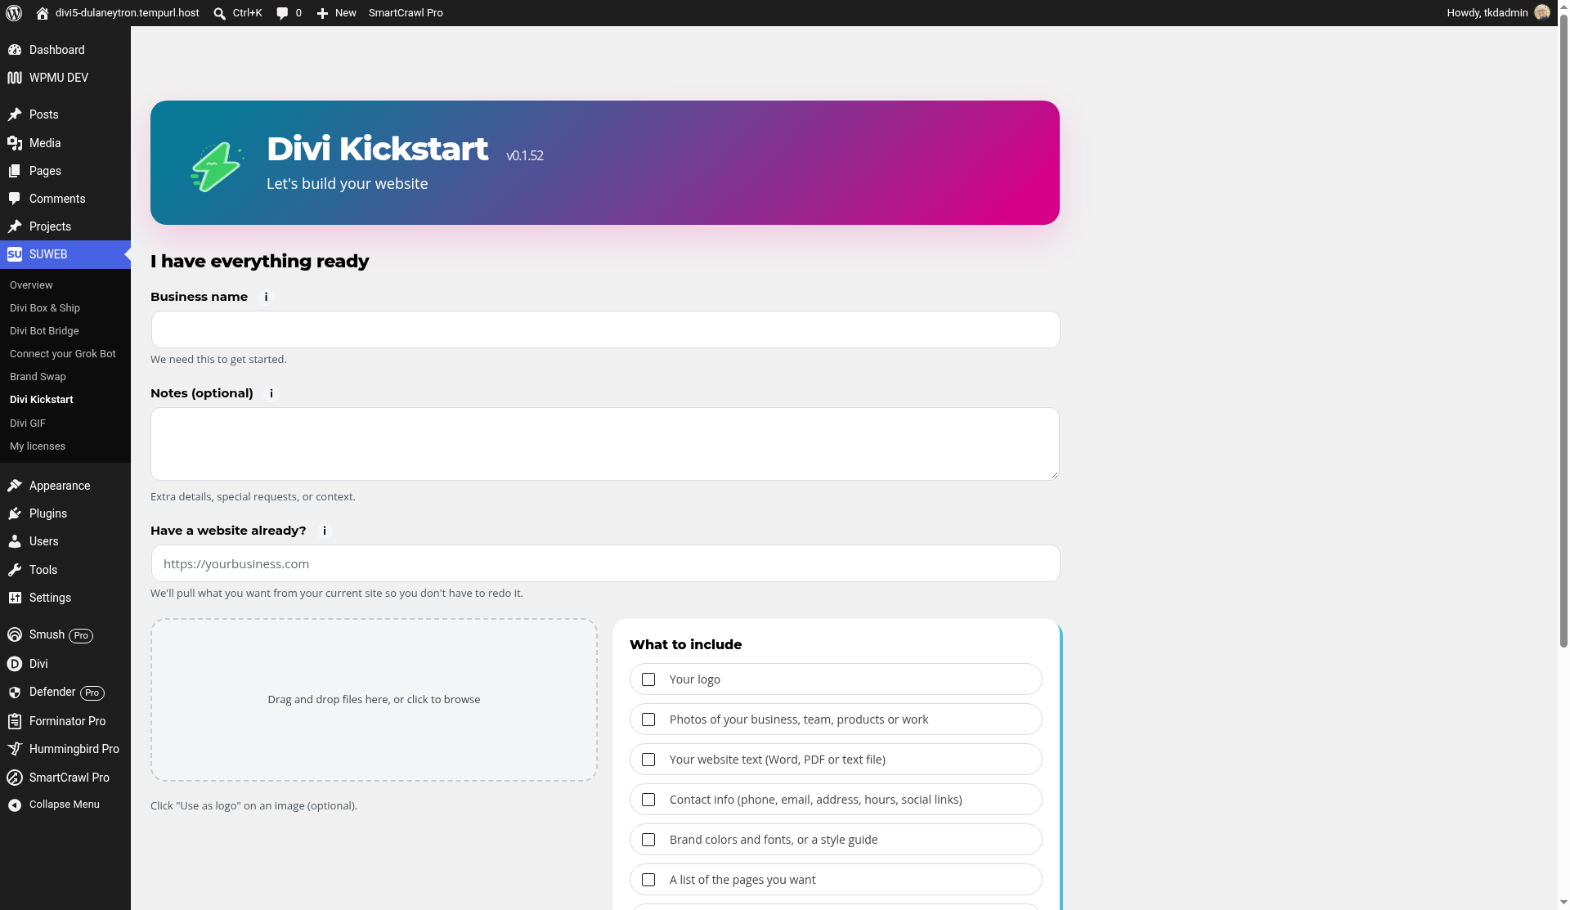The width and height of the screenshot is (1570, 910).
Task: Click the info icon beside Notes (optional)
Action: tap(271, 393)
